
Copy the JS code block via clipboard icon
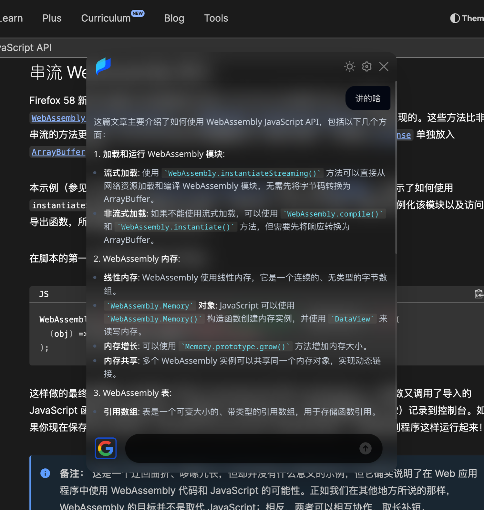tap(479, 294)
